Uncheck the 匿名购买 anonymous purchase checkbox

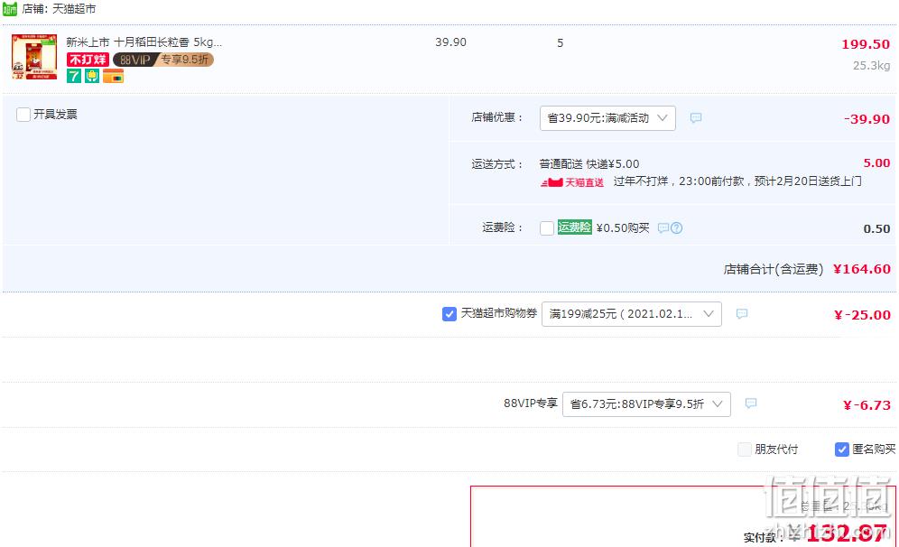841,450
